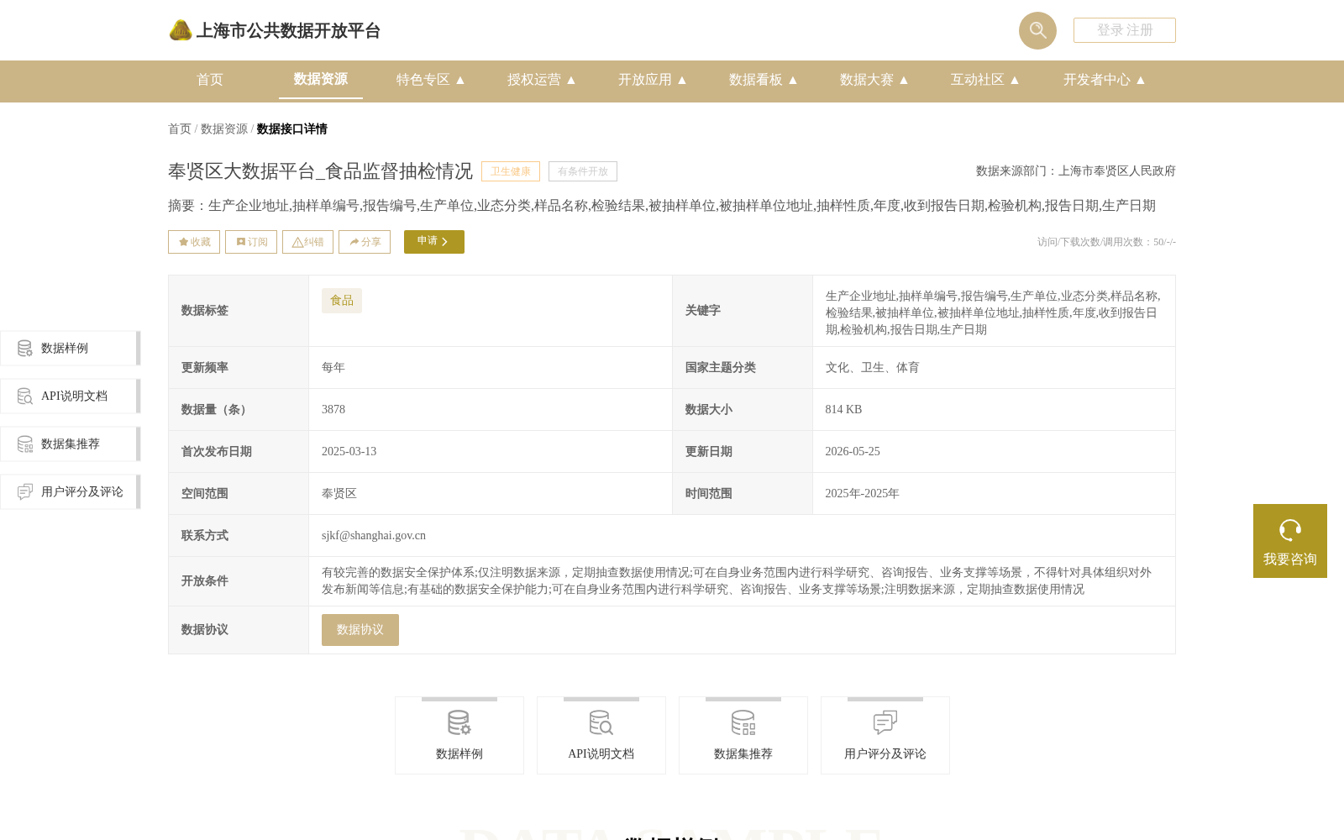Click the 食品 data label tag
This screenshot has width=1344, height=840.
pyautogui.click(x=342, y=301)
